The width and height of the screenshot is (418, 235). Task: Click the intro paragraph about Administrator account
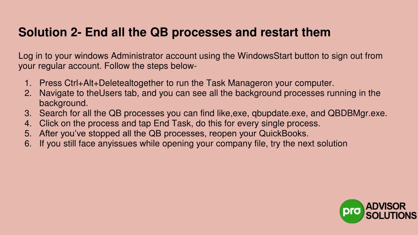(x=200, y=61)
